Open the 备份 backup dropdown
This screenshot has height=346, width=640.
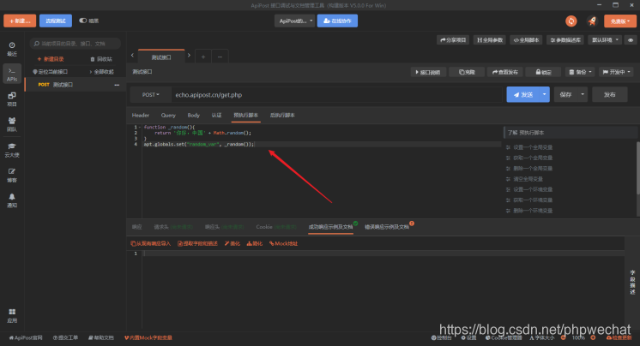pos(580,72)
